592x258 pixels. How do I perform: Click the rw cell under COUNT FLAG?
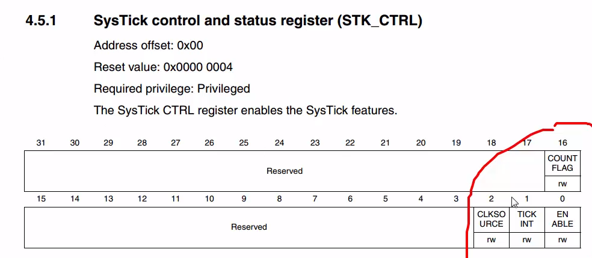click(562, 183)
